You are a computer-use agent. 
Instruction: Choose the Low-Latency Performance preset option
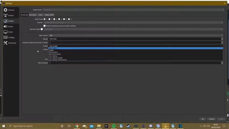136,60
